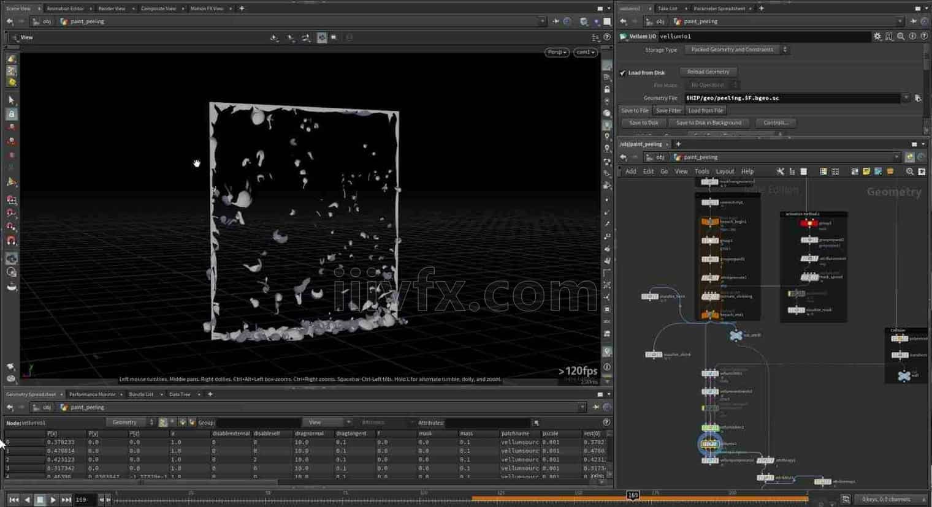Add a sticky note in network editor
Screen dimensions: 932x507
(866, 171)
